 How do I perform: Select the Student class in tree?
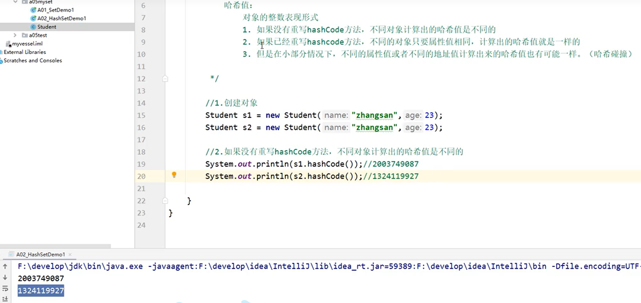[x=46, y=27]
